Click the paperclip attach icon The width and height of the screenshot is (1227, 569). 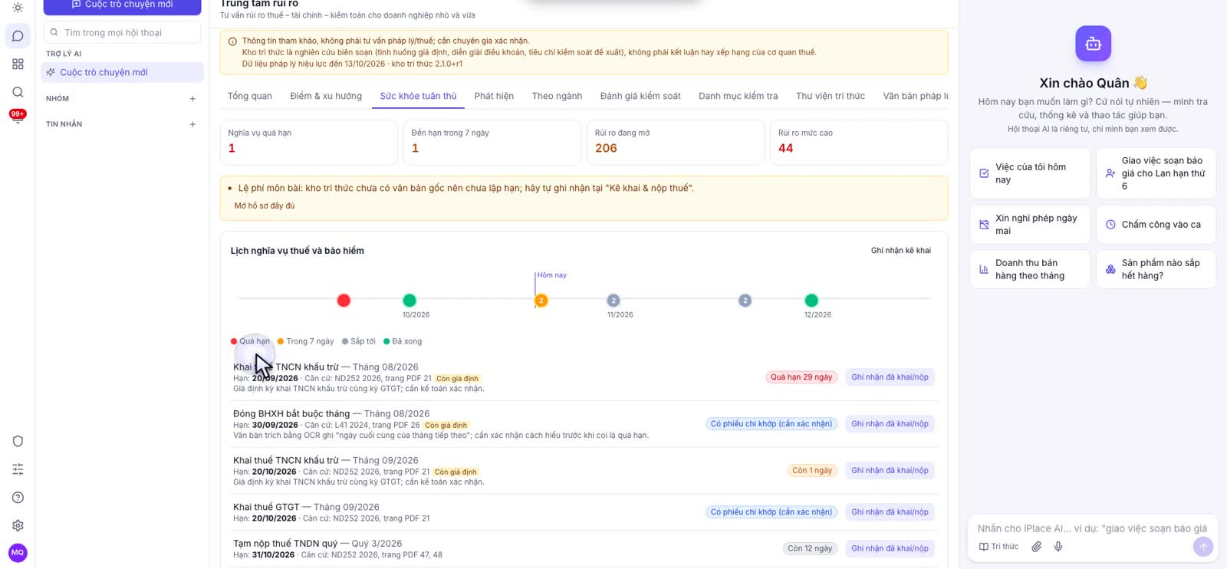(1036, 547)
